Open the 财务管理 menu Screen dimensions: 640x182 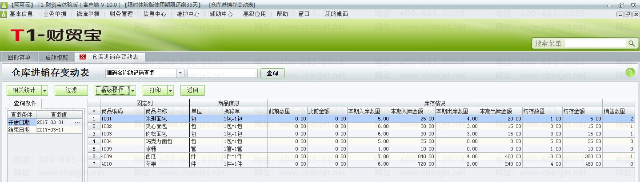click(121, 14)
